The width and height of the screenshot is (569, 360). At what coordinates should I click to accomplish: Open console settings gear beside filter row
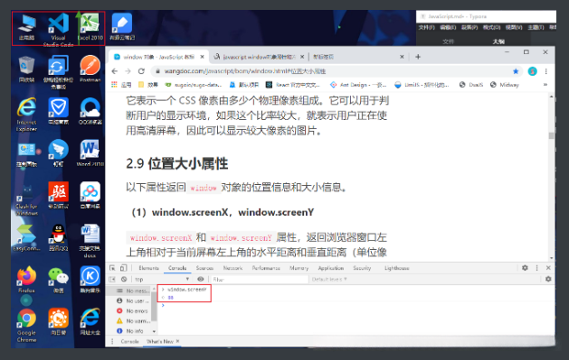pos(548,280)
